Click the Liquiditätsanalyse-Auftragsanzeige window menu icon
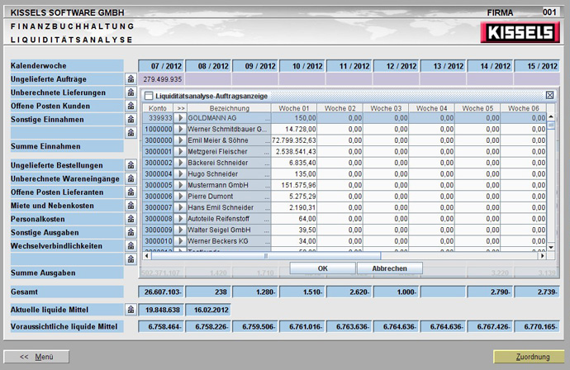This screenshot has width=570, height=370. 149,96
